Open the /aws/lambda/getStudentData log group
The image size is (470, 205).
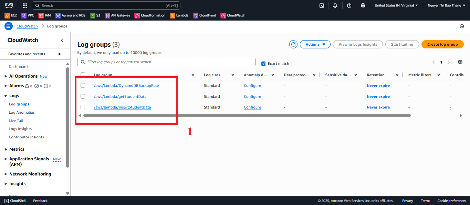(120, 96)
